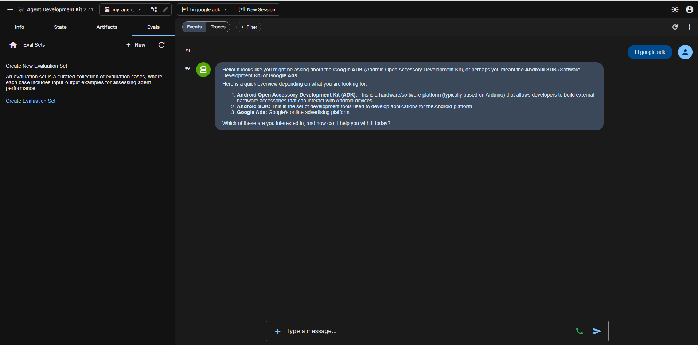Open the hamburger menu
Viewport: 698px width, 345px height.
(10, 9)
